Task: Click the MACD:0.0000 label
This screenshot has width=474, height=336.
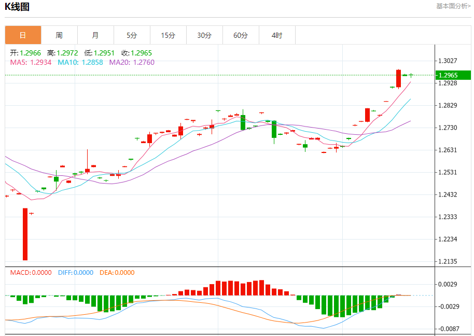Action: coord(31,273)
